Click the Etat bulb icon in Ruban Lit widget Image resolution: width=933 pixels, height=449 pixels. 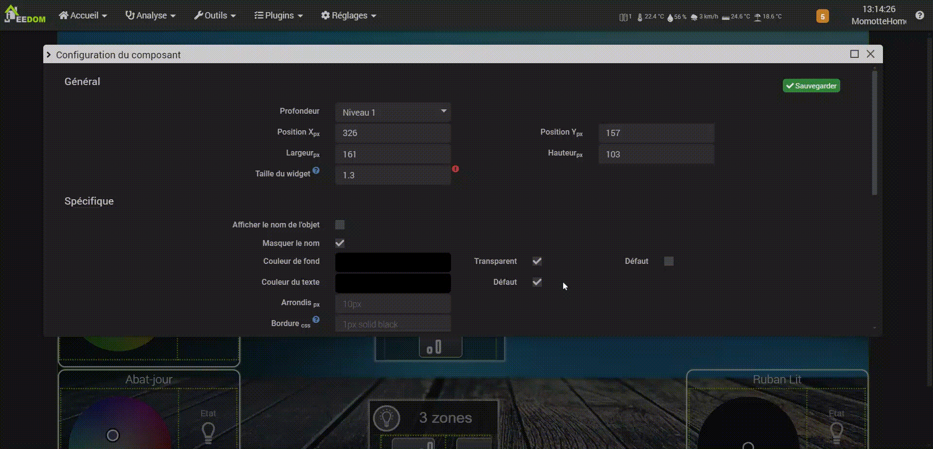click(x=836, y=432)
